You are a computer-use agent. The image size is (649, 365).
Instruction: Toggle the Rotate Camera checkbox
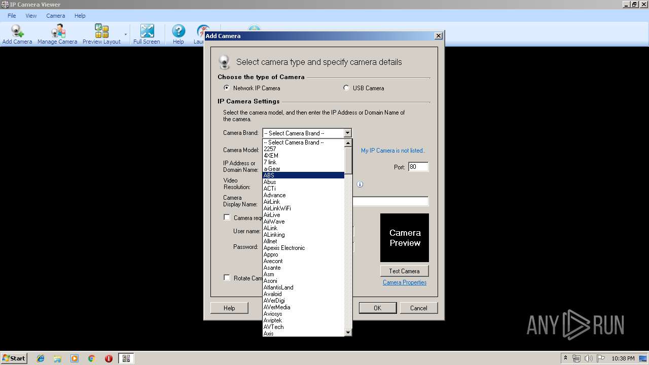[227, 278]
